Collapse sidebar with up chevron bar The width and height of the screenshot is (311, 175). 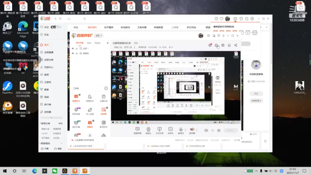51,118
